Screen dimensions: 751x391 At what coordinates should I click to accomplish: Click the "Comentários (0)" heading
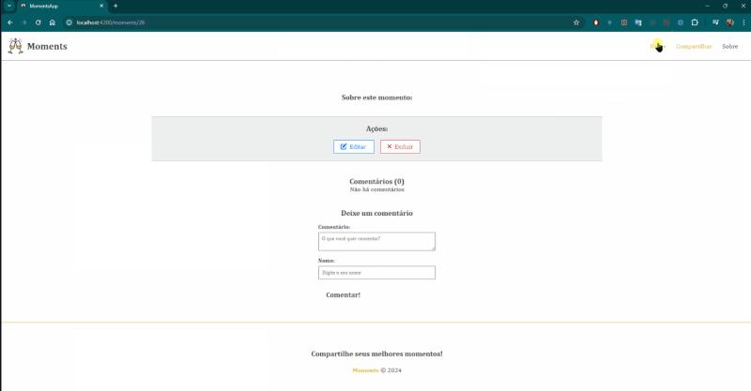pyautogui.click(x=376, y=181)
